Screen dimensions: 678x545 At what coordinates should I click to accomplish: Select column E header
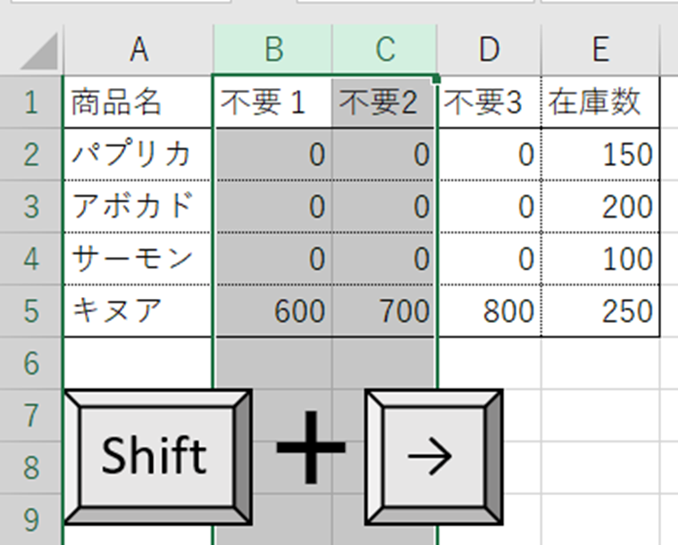coord(600,51)
